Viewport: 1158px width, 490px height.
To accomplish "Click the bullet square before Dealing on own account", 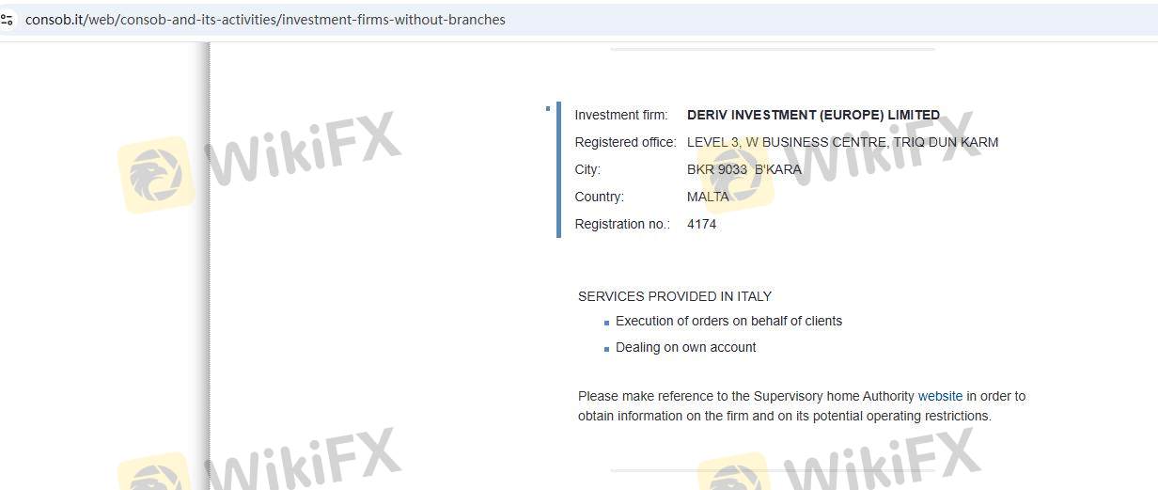I will (x=606, y=350).
